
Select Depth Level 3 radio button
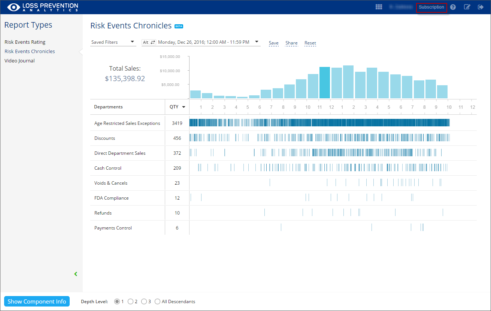coord(144,301)
